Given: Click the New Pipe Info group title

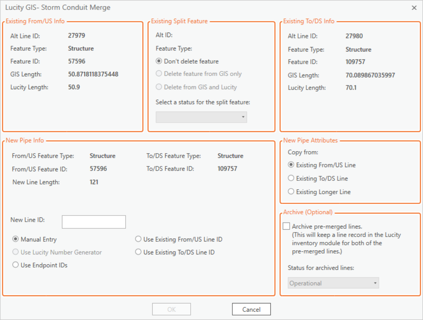Looking at the screenshot, I should [x=25, y=140].
